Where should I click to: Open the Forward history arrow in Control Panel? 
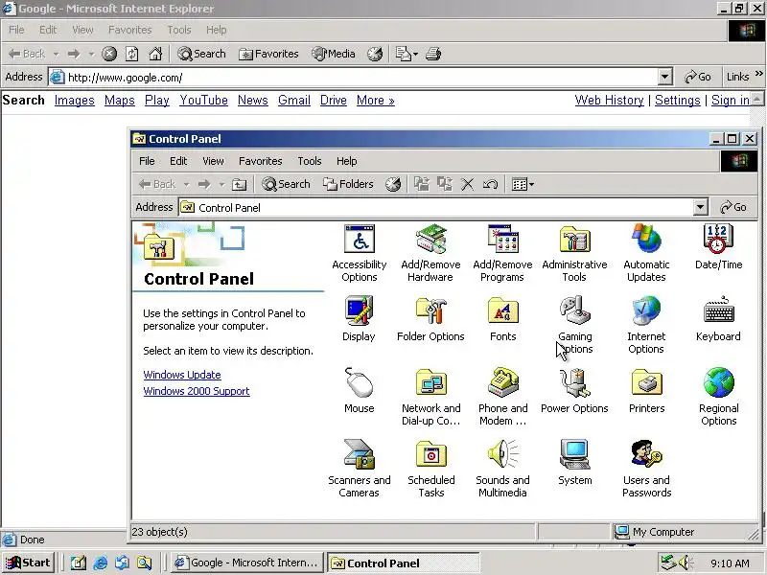click(x=221, y=184)
